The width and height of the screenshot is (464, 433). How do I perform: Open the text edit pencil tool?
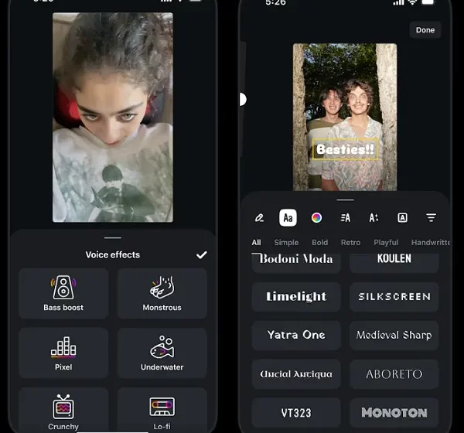[259, 218]
